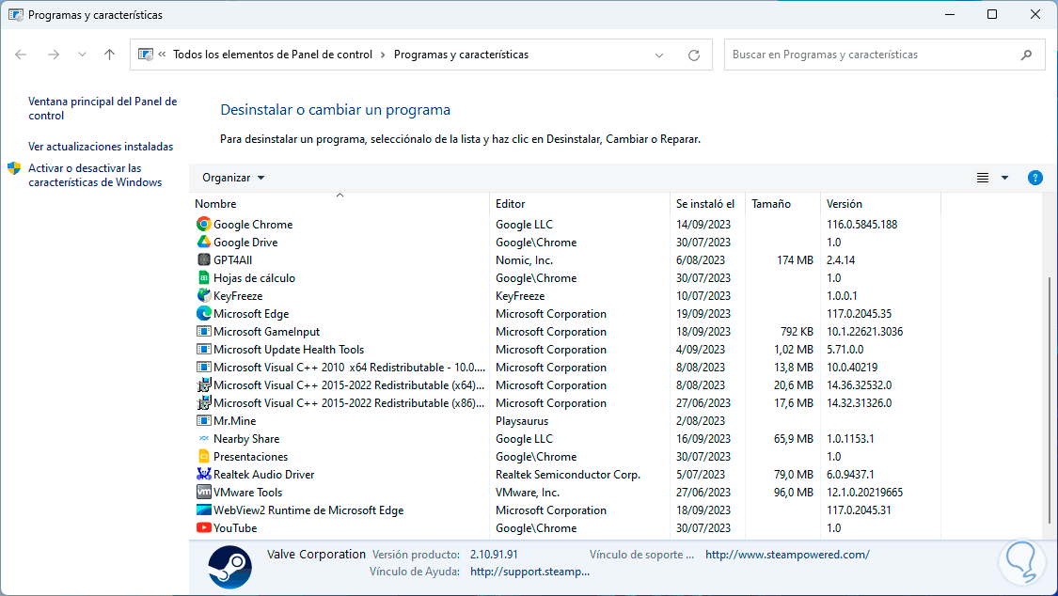Screen dimensions: 1058x596
Task: Click Realtek Semiconductor Corp. editor cell
Action: 568,475
